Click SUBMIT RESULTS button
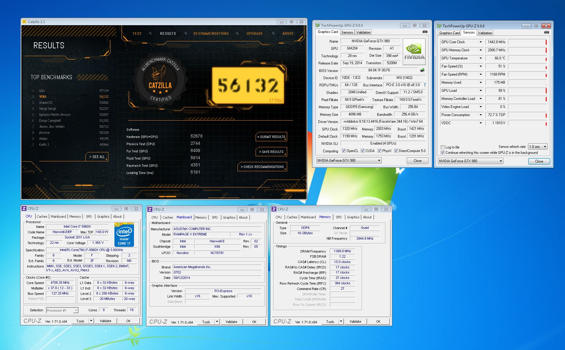The height and width of the screenshot is (350, 565). click(x=272, y=137)
